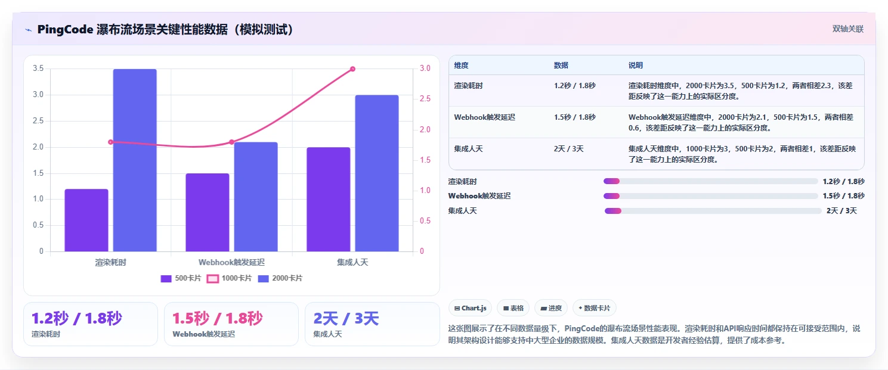Click the 1.5秒 / 1.8秒 table cell
The height and width of the screenshot is (370, 888).
click(x=575, y=117)
